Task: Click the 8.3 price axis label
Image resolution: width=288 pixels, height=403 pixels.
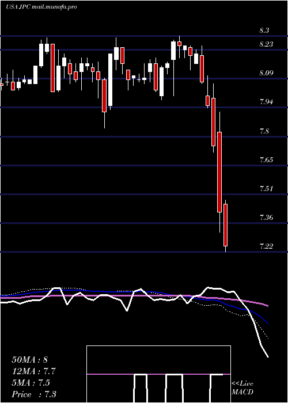Action: click(264, 31)
